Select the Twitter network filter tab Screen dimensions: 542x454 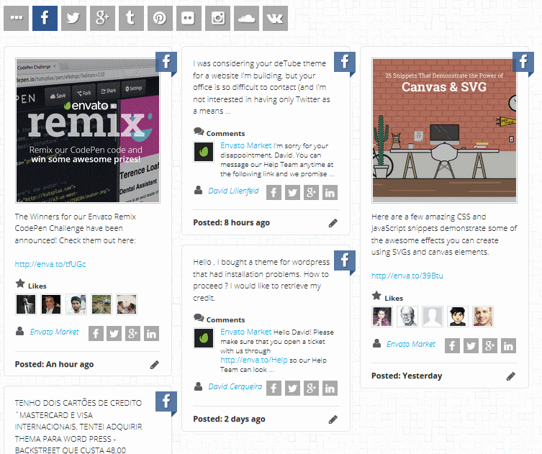tap(73, 18)
